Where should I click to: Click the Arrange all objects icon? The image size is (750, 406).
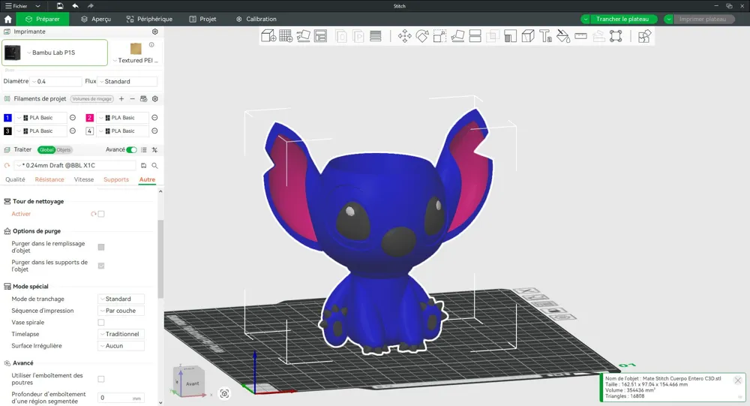point(320,36)
